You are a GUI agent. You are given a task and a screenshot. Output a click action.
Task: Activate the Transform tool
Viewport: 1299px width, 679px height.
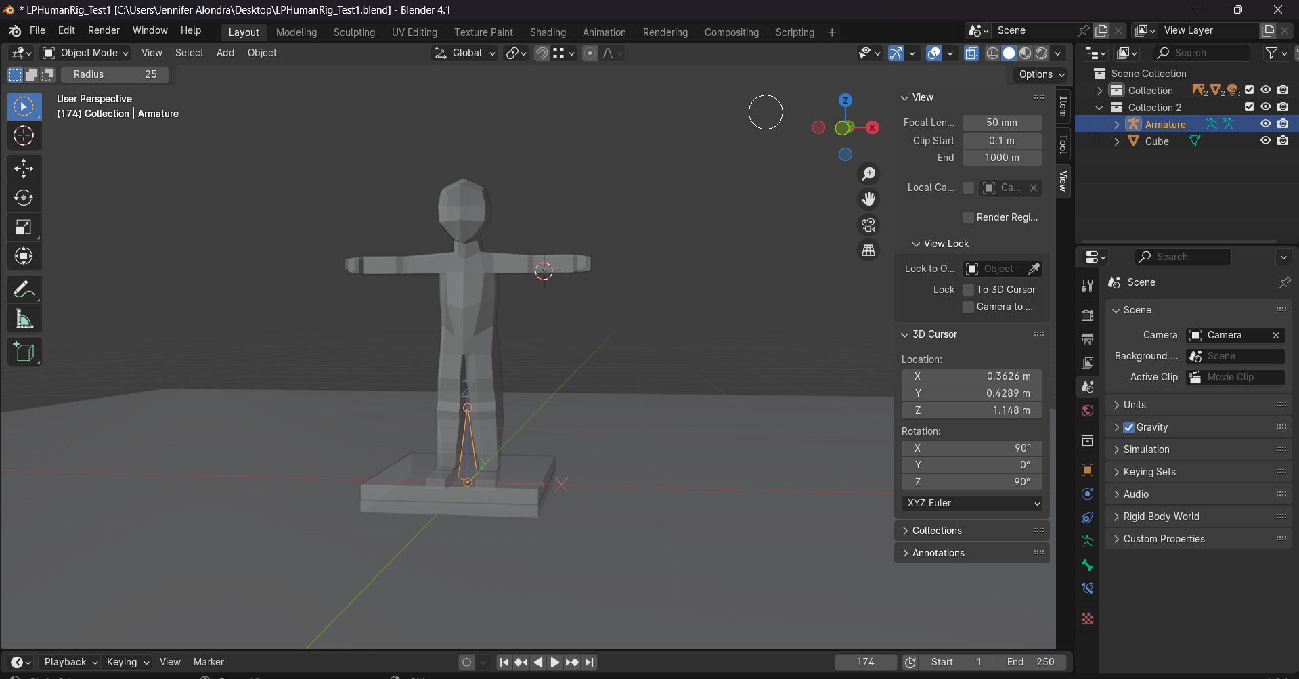(x=24, y=256)
